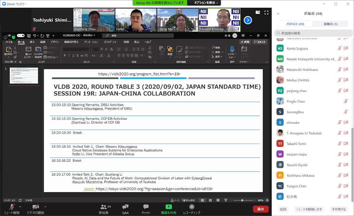Click the participant search (参加者の検索) field
This screenshot has width=354, height=216.
(x=313, y=33)
